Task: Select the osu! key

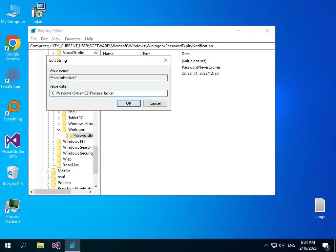Action: [61, 177]
